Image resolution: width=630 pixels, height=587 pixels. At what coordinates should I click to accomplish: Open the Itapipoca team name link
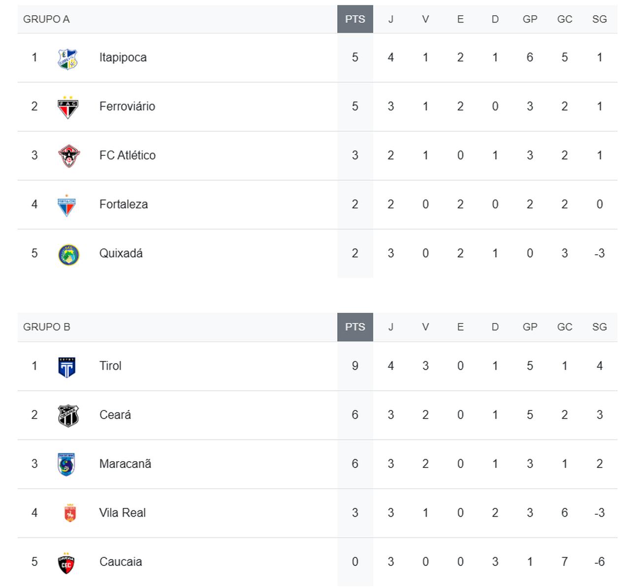pos(123,58)
